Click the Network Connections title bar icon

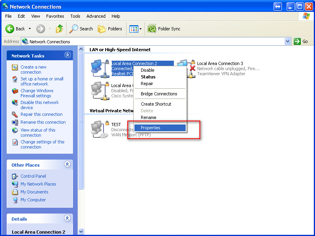[6, 6]
